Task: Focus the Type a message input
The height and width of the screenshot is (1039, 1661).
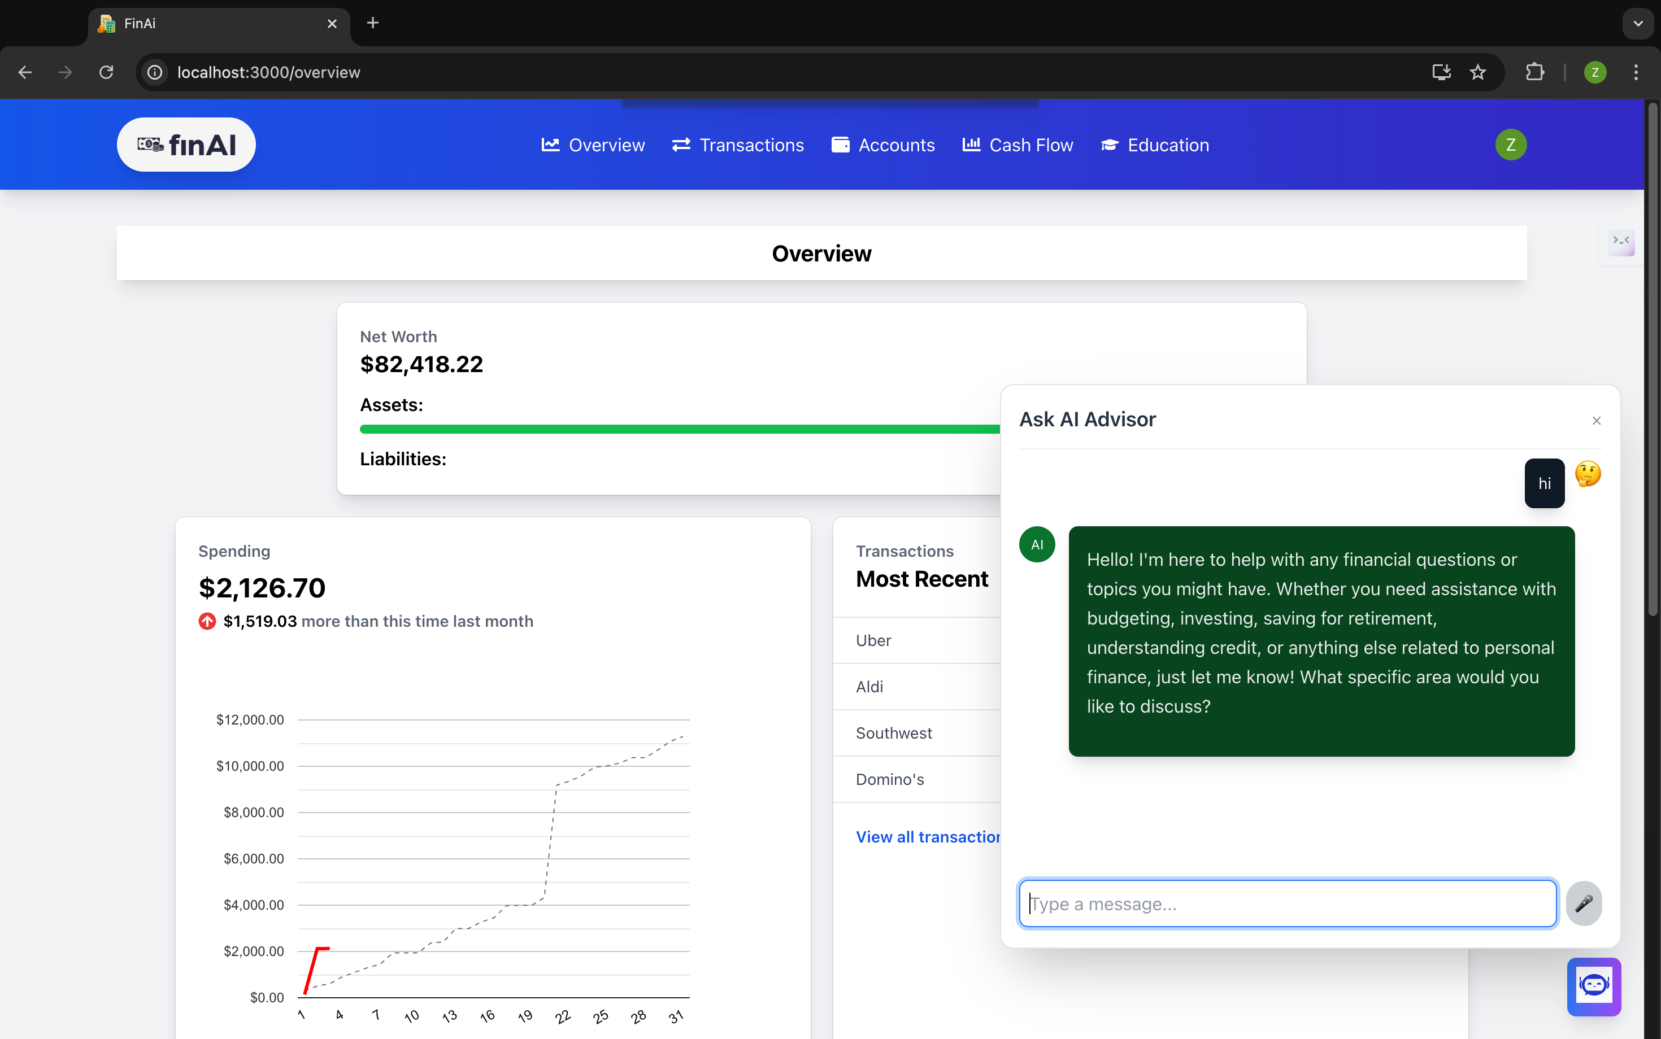Action: pyautogui.click(x=1287, y=903)
